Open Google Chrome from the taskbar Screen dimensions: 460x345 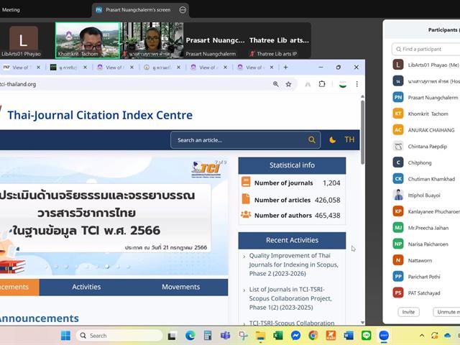(x=313, y=336)
